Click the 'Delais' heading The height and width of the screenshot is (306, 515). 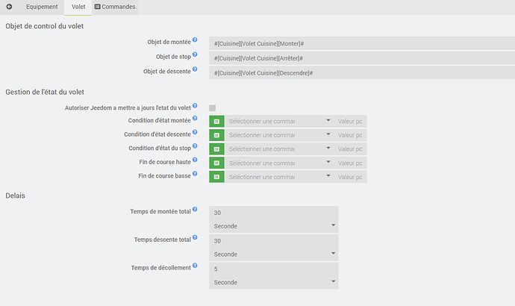pos(15,196)
